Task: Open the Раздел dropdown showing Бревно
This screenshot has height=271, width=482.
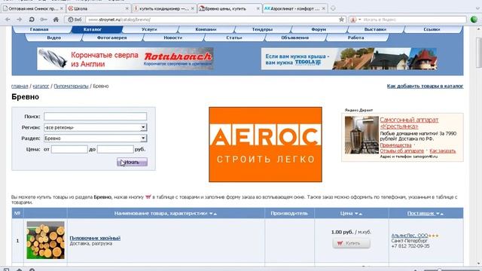Action: [x=96, y=139]
